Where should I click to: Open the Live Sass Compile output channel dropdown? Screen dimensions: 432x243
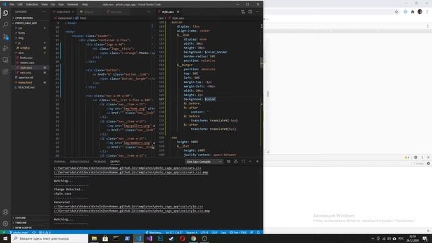tap(204, 162)
